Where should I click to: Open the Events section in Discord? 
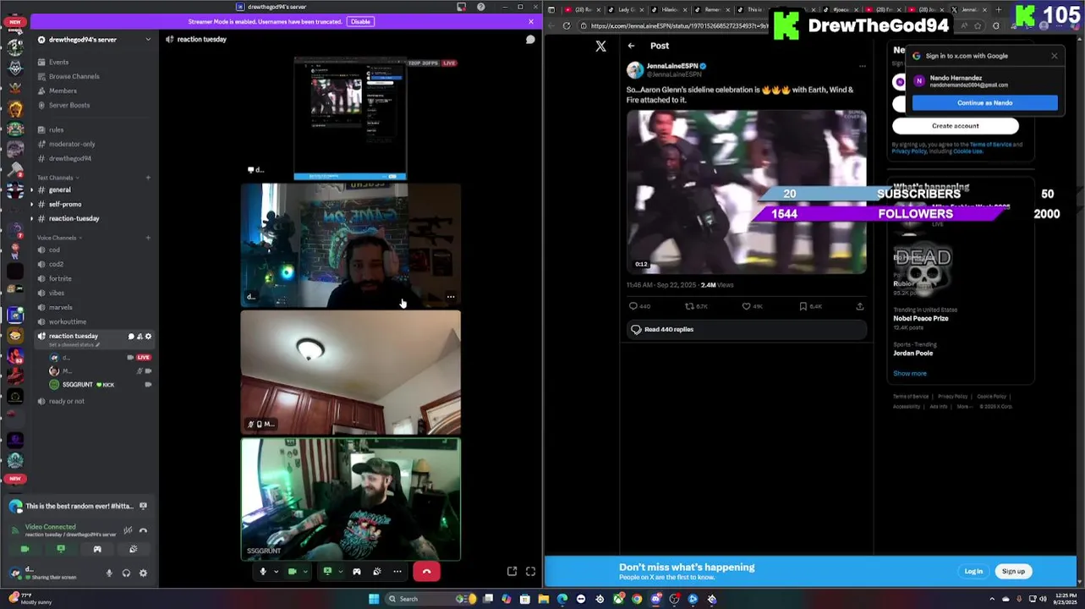[58, 62]
